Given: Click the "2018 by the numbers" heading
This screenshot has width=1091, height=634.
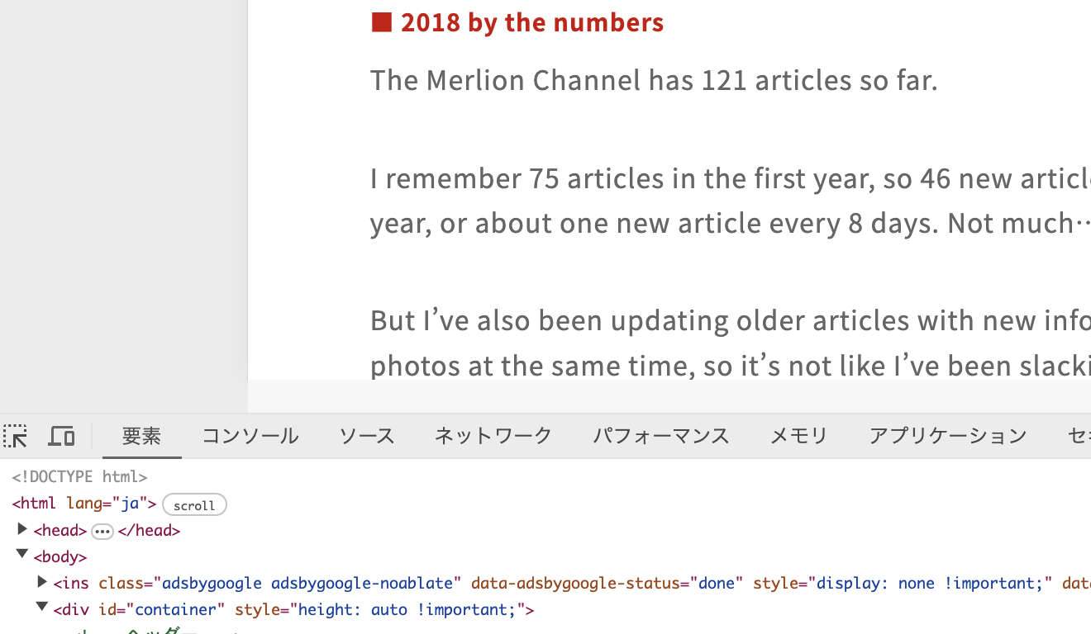Looking at the screenshot, I should pos(532,22).
